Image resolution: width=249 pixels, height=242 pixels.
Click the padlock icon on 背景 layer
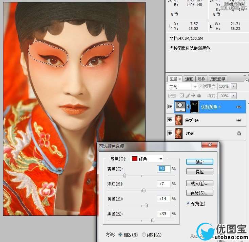pos(239,133)
